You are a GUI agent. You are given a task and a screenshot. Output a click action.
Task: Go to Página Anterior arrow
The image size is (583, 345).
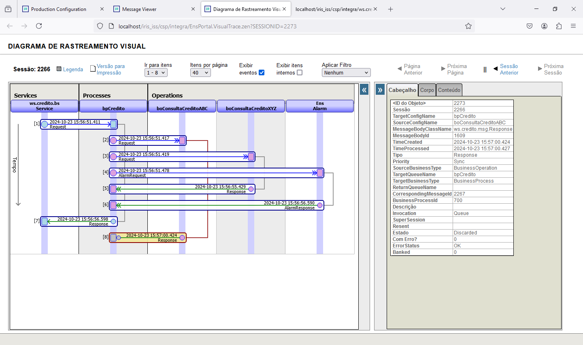[x=400, y=69]
